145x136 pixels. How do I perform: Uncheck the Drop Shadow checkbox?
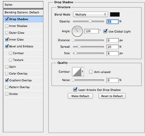pyautogui.click(x=7, y=19)
